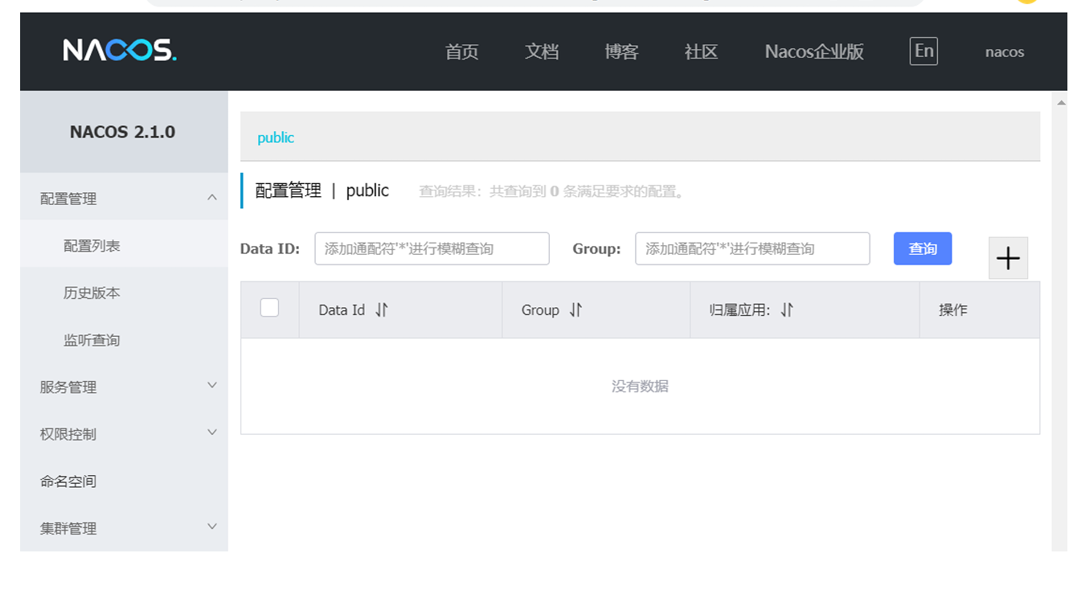
Task: Focus the Group search input field
Action: click(752, 249)
